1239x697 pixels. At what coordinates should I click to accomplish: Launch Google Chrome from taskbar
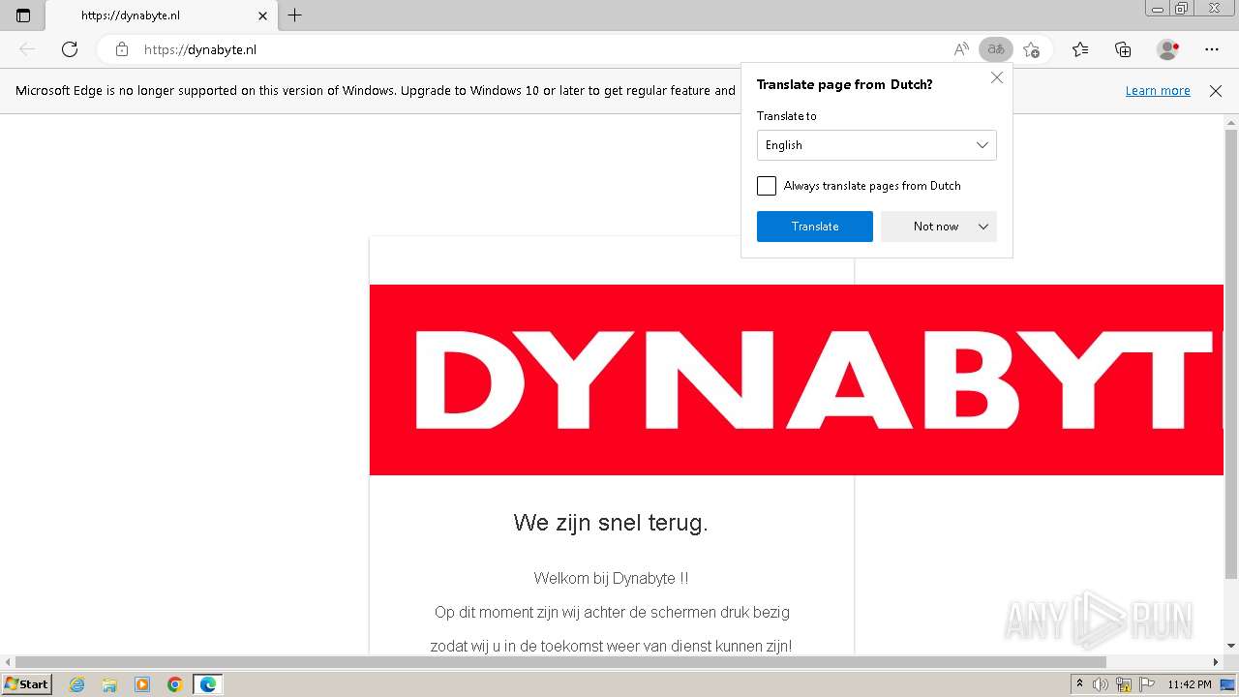[x=174, y=684]
